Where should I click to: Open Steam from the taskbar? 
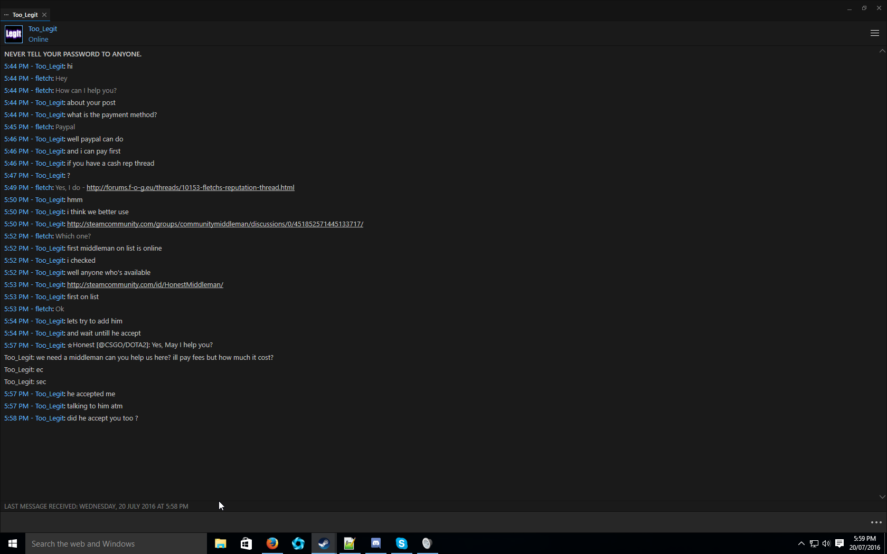tap(324, 543)
